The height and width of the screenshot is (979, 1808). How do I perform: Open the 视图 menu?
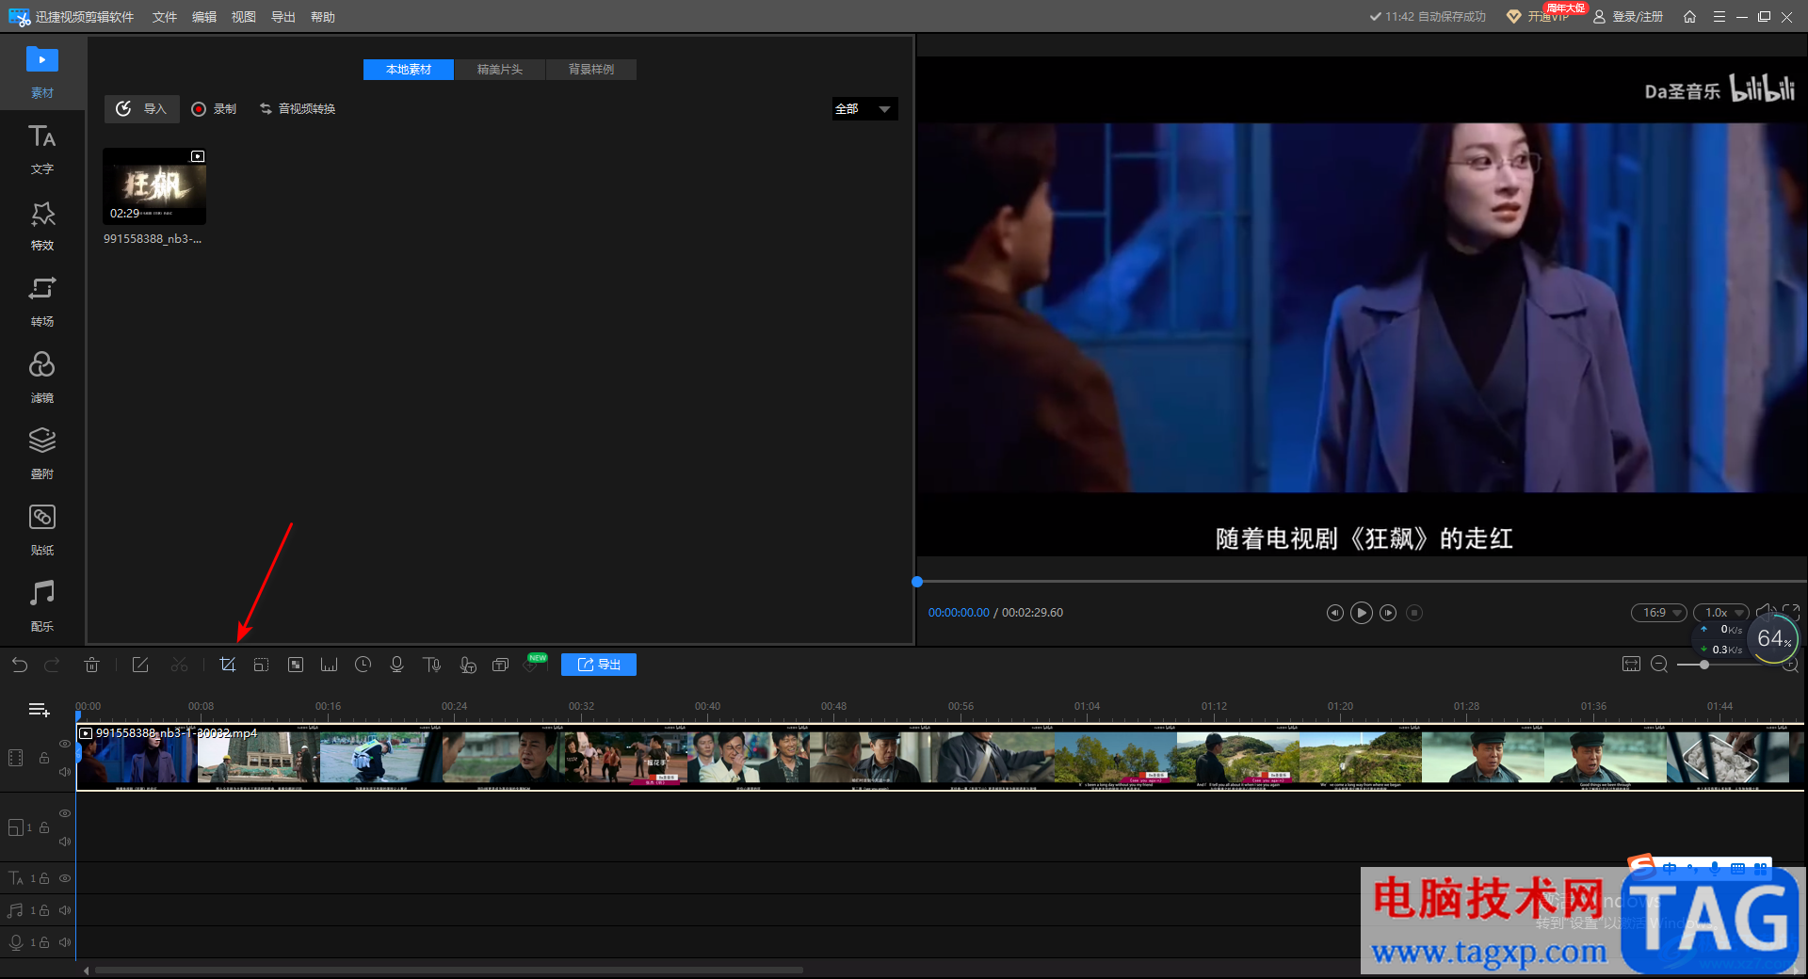244,17
